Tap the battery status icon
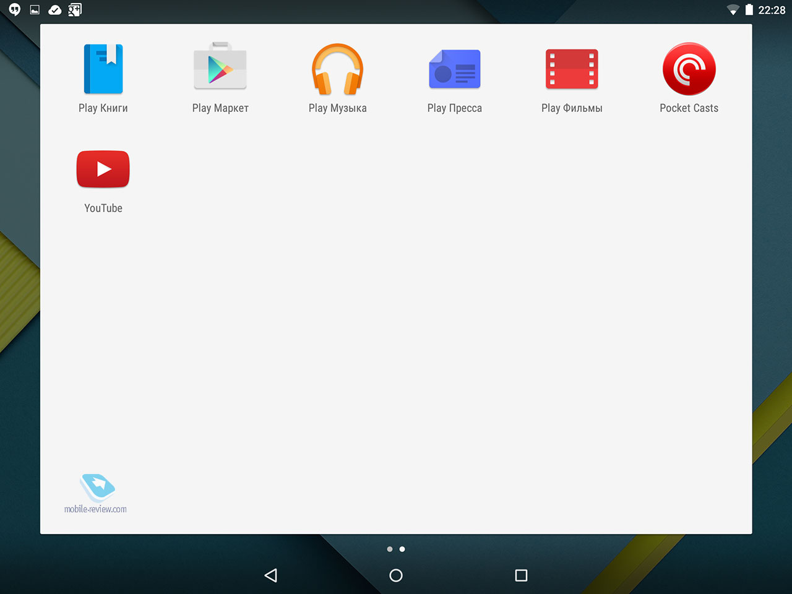The height and width of the screenshot is (594, 792). click(x=749, y=9)
